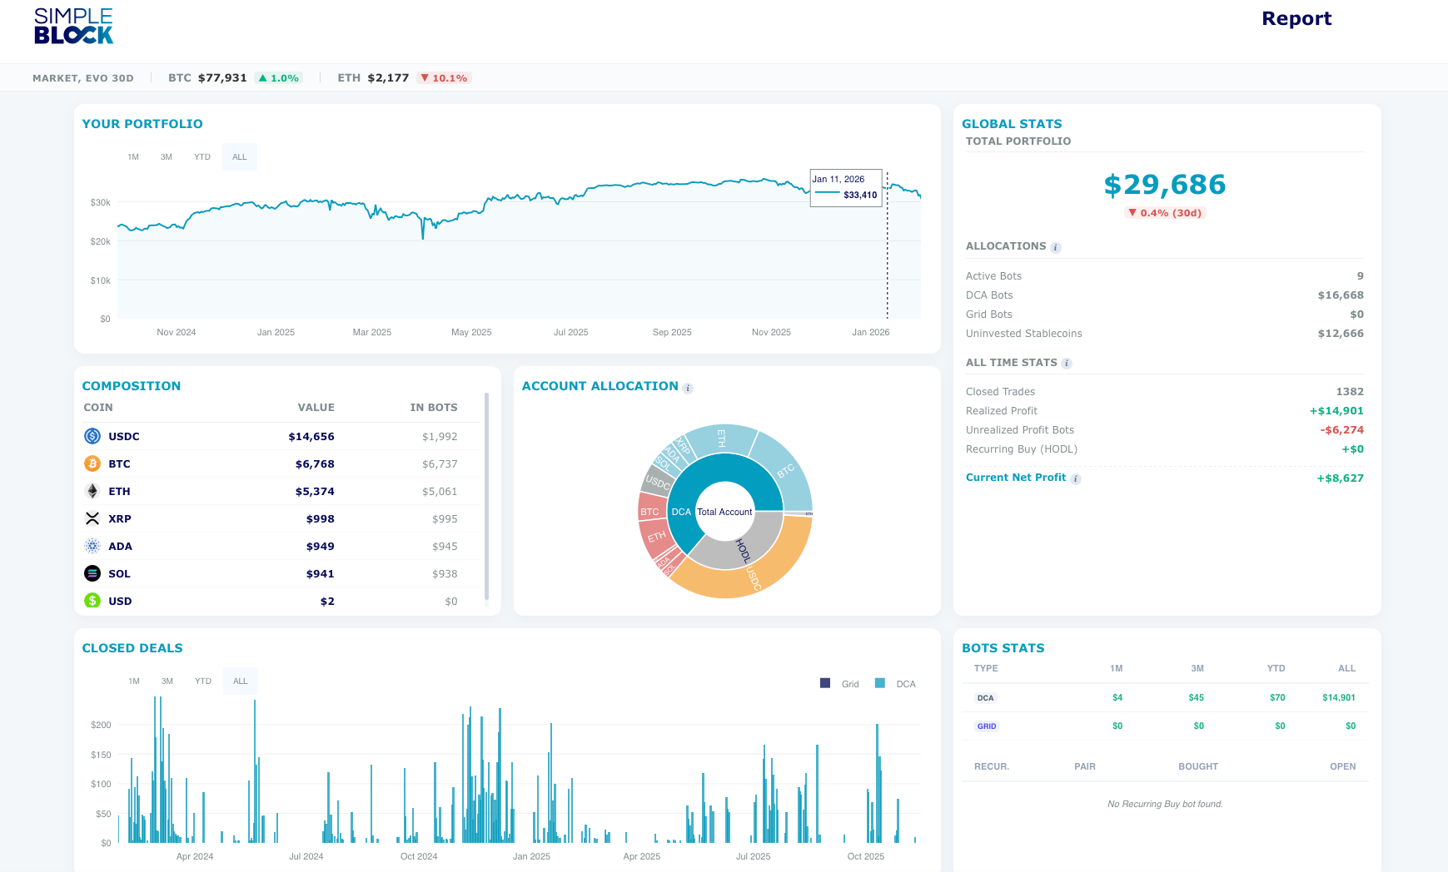This screenshot has width=1448, height=872.
Task: Click the Current Net Profit label
Action: tap(1016, 478)
